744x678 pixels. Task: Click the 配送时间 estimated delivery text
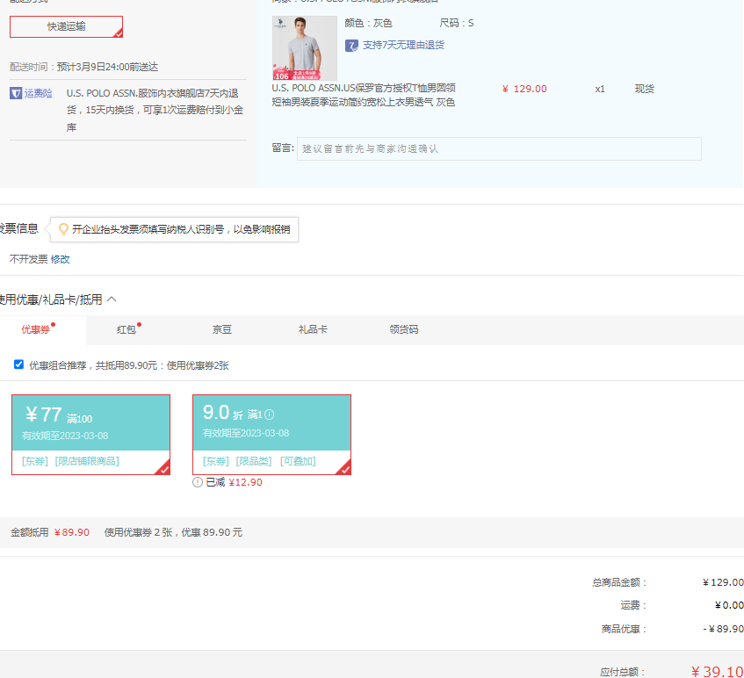click(84, 67)
